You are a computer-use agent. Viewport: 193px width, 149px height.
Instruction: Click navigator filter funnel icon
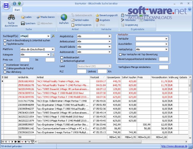(x=32, y=142)
